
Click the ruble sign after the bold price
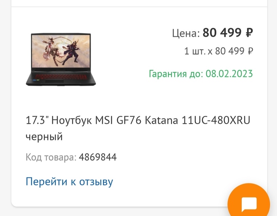tap(249, 33)
